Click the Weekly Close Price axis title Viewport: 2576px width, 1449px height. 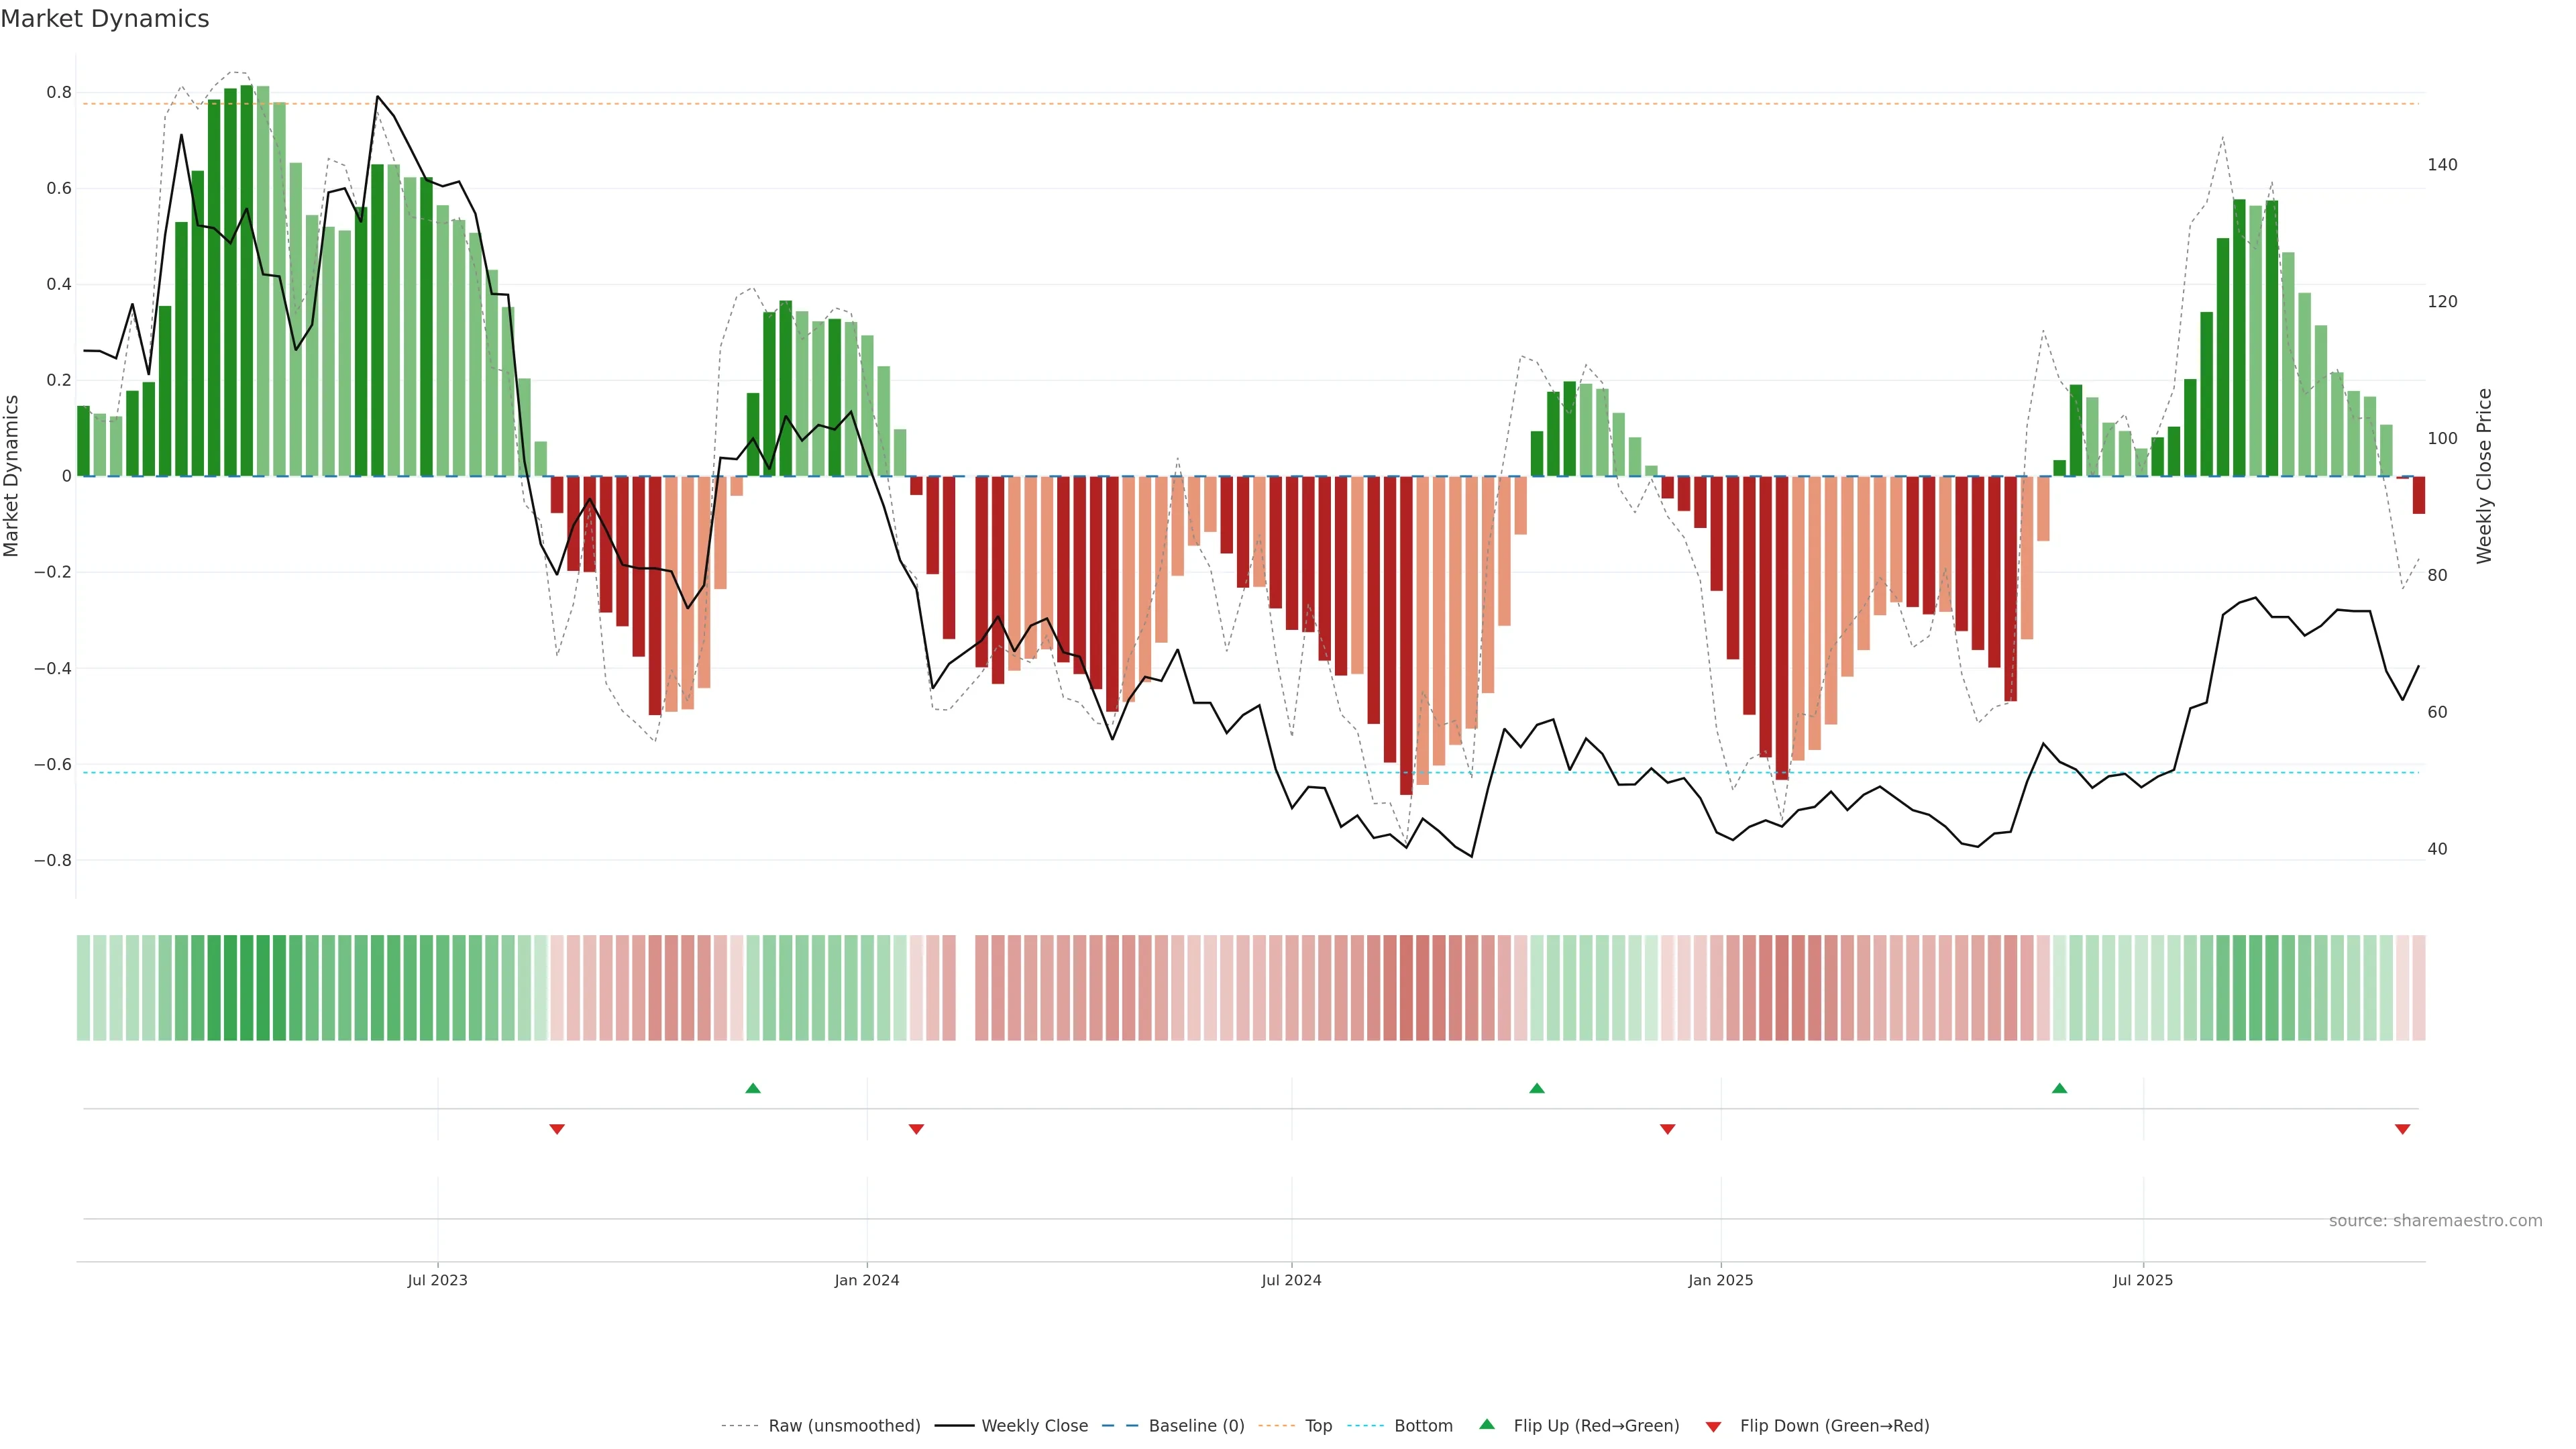[2484, 476]
